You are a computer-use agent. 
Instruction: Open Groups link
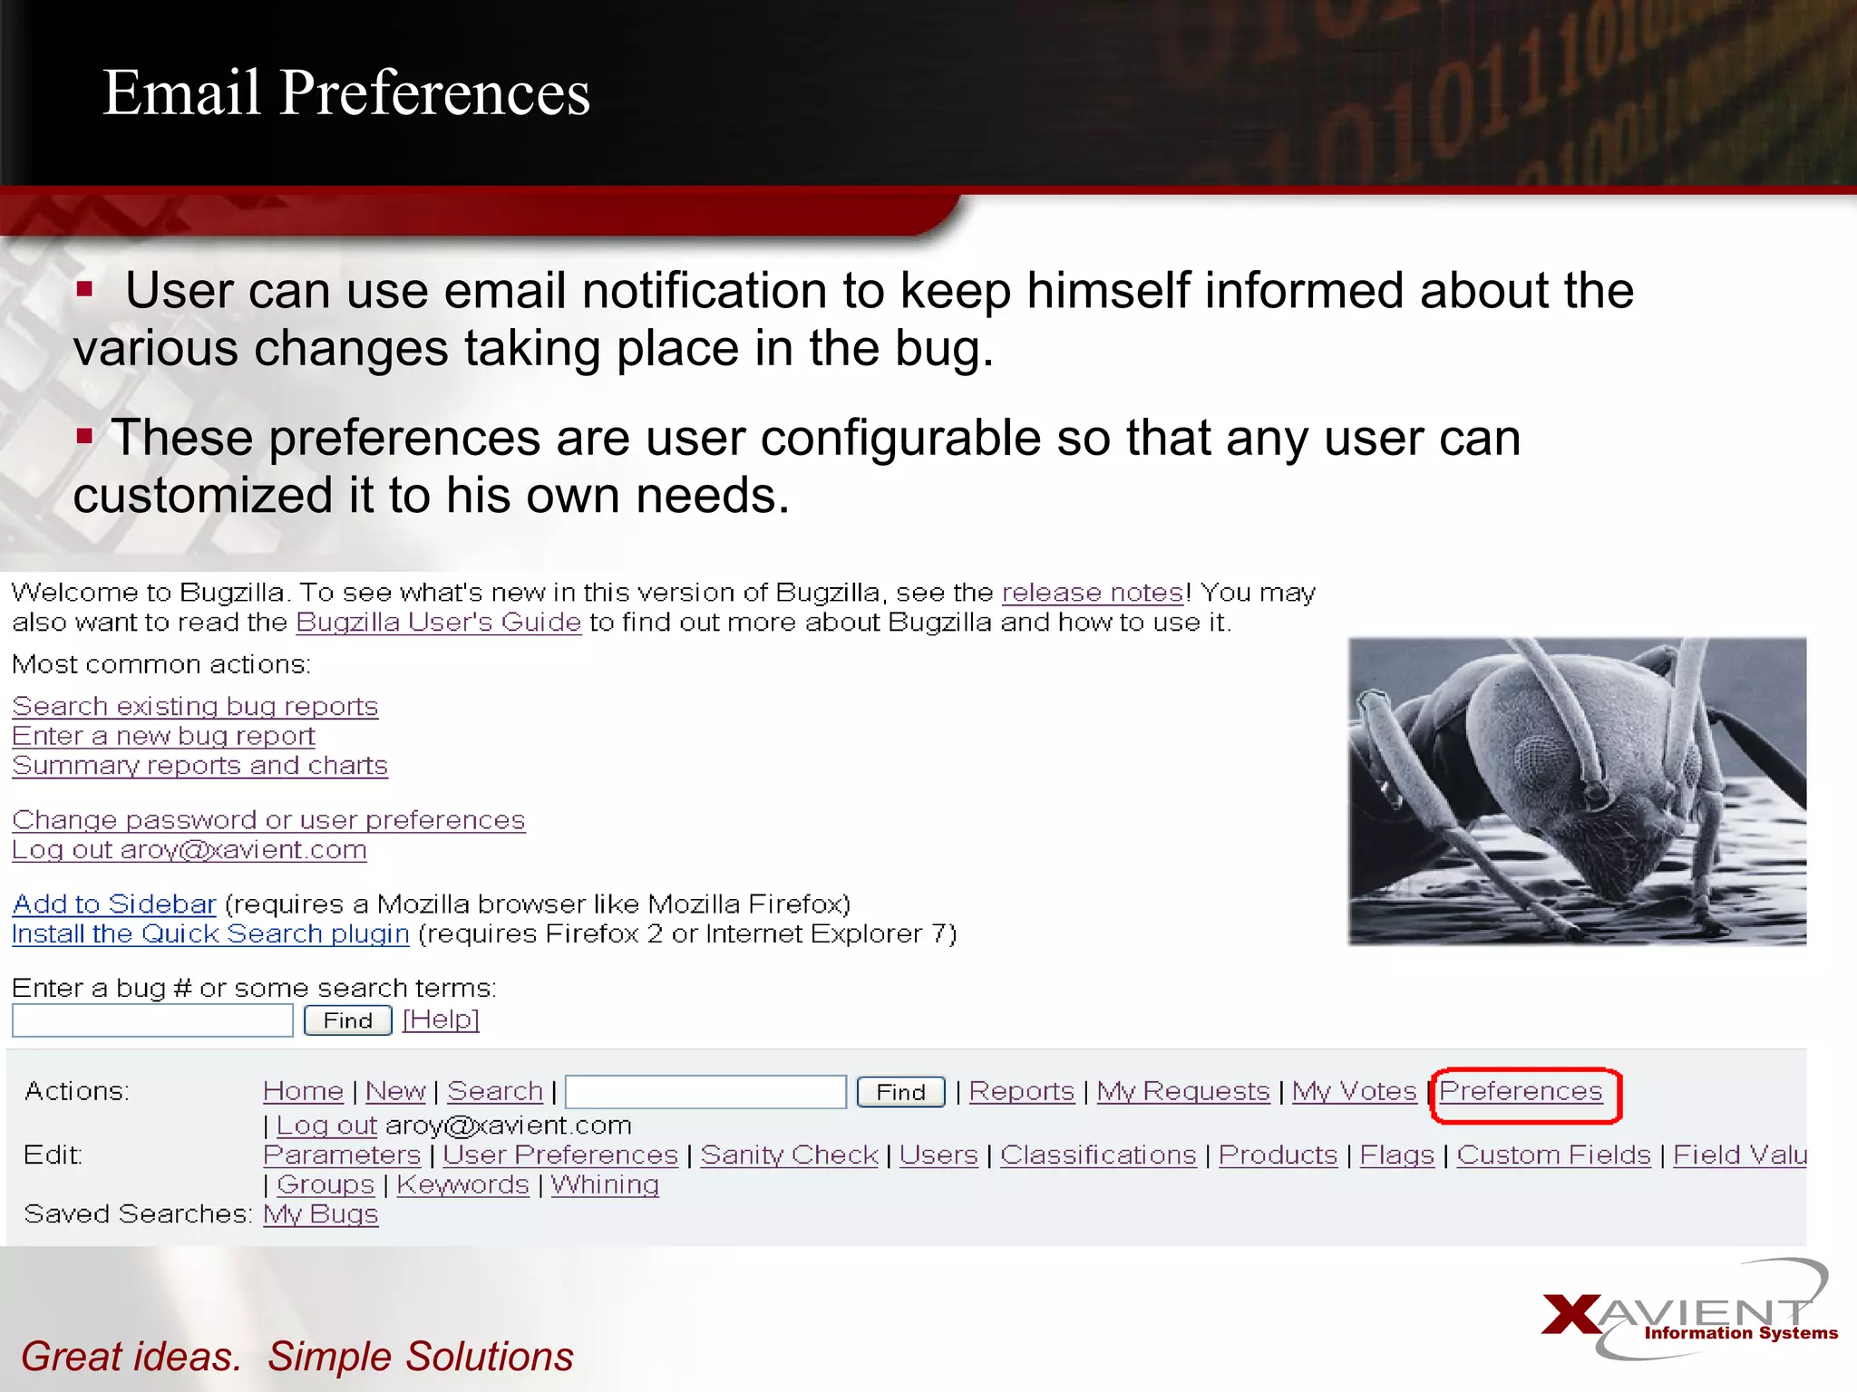coord(325,1185)
